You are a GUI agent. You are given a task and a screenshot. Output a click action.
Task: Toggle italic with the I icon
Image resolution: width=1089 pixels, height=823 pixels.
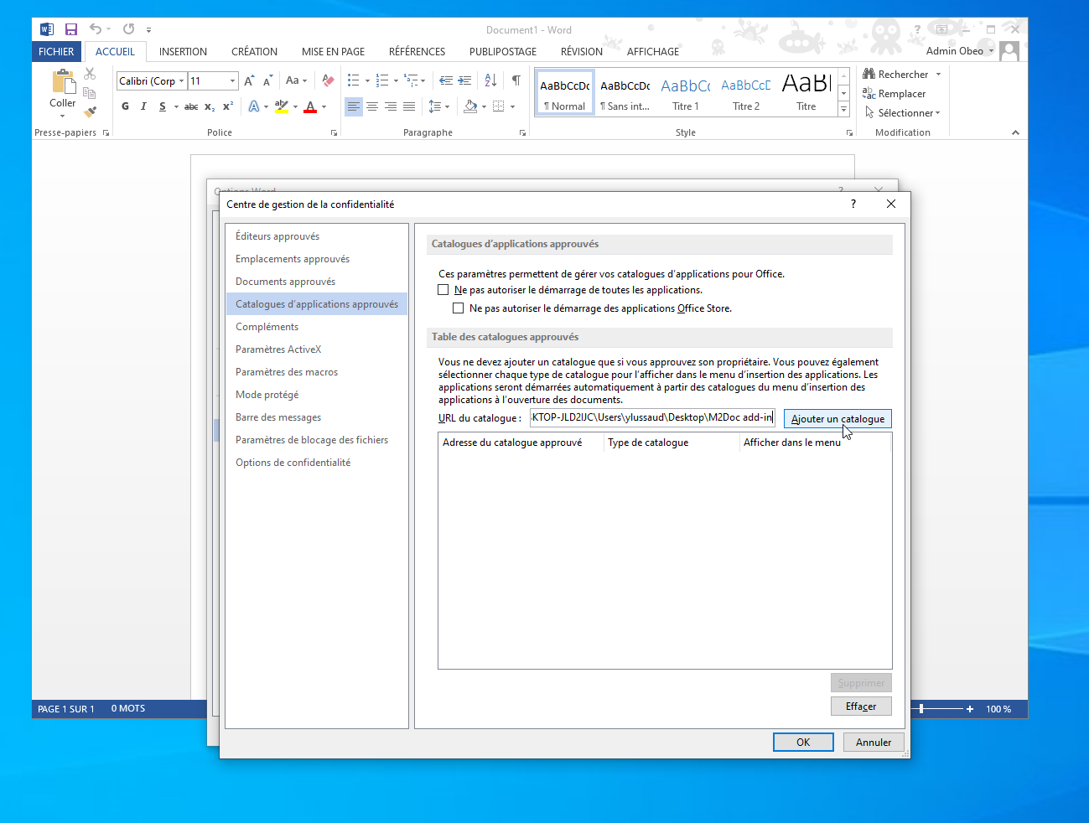click(143, 106)
